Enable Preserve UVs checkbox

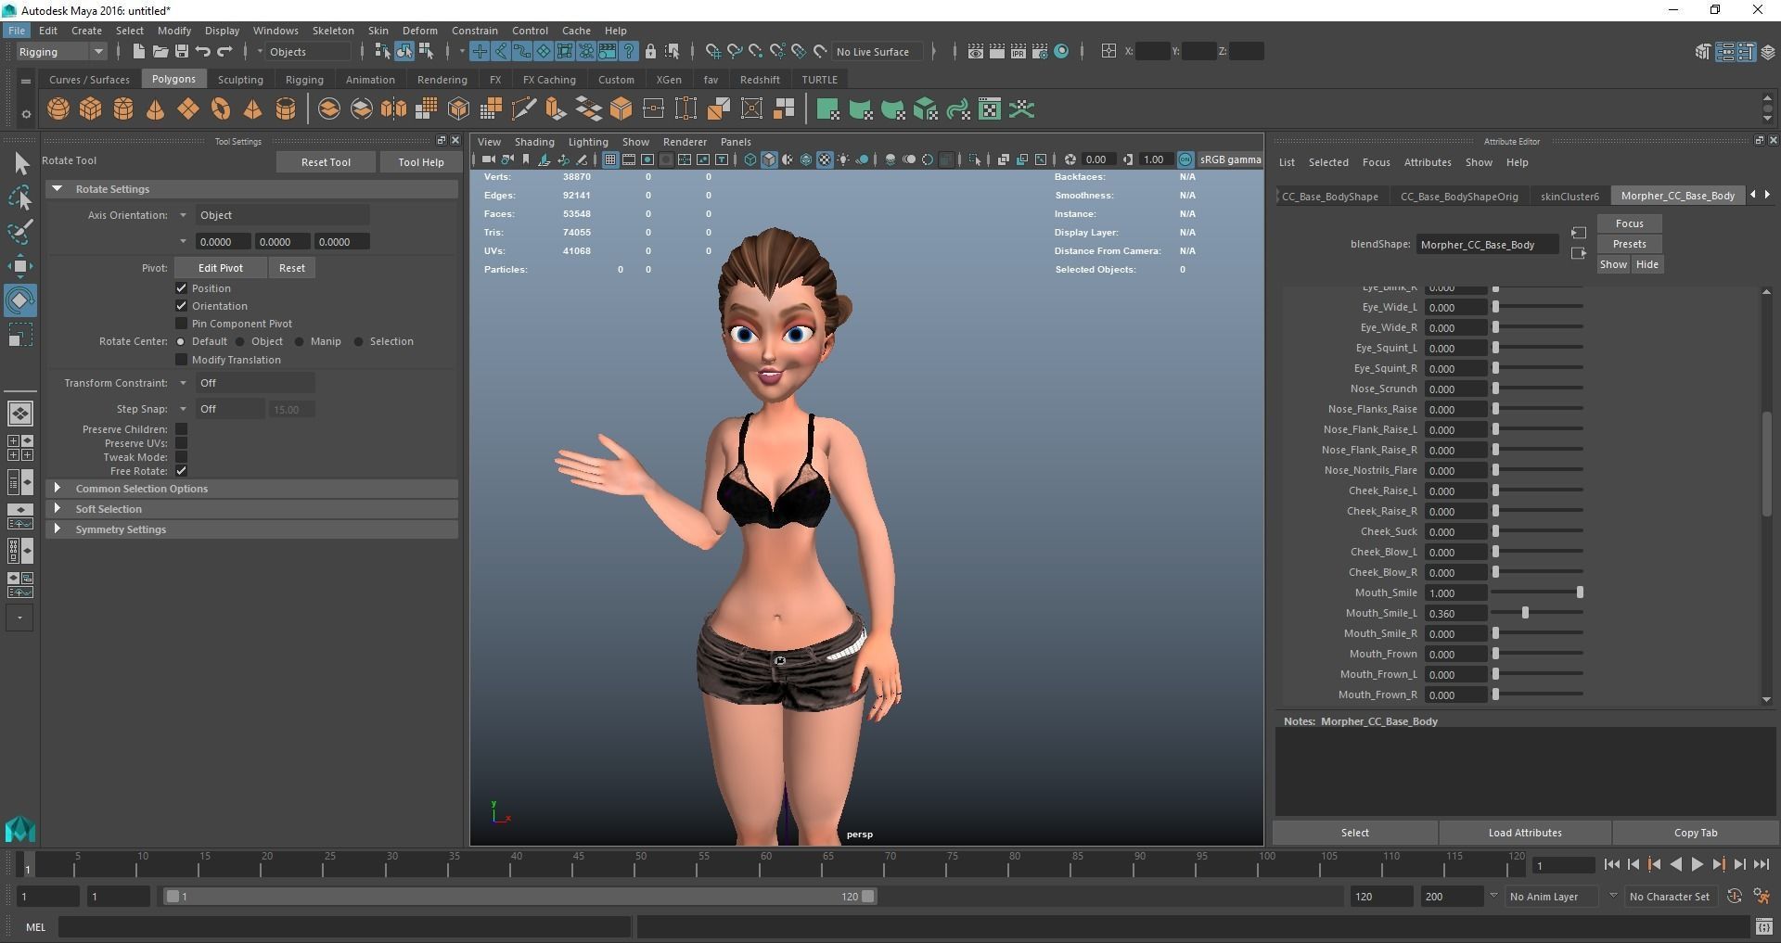pos(182,443)
